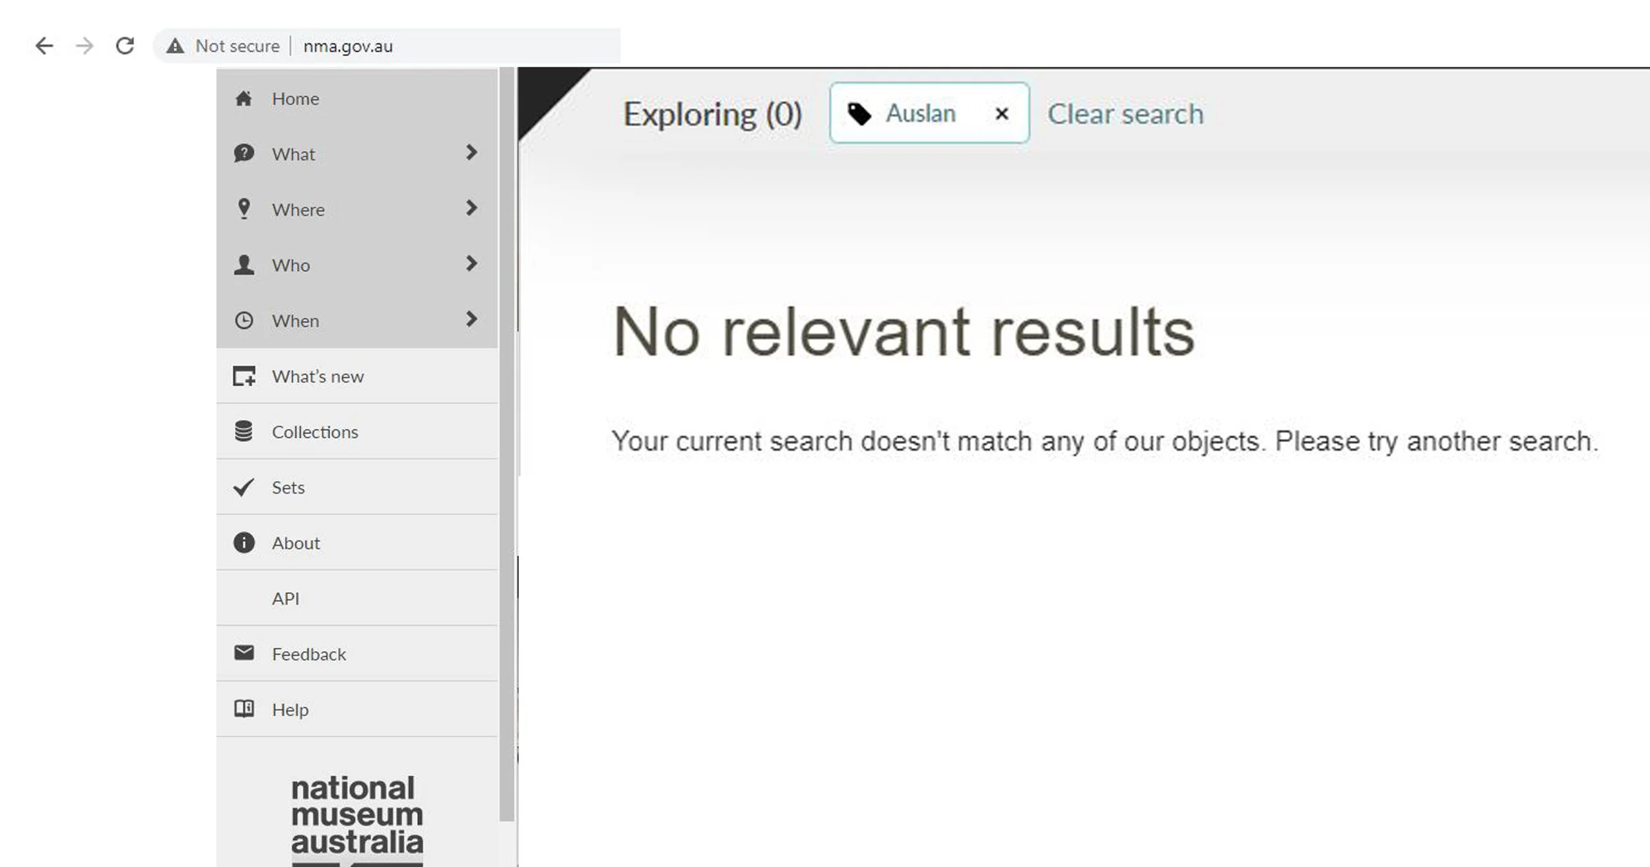Screen dimensions: 1650x867
Task: Open the Sets menu item
Action: pyautogui.click(x=288, y=488)
